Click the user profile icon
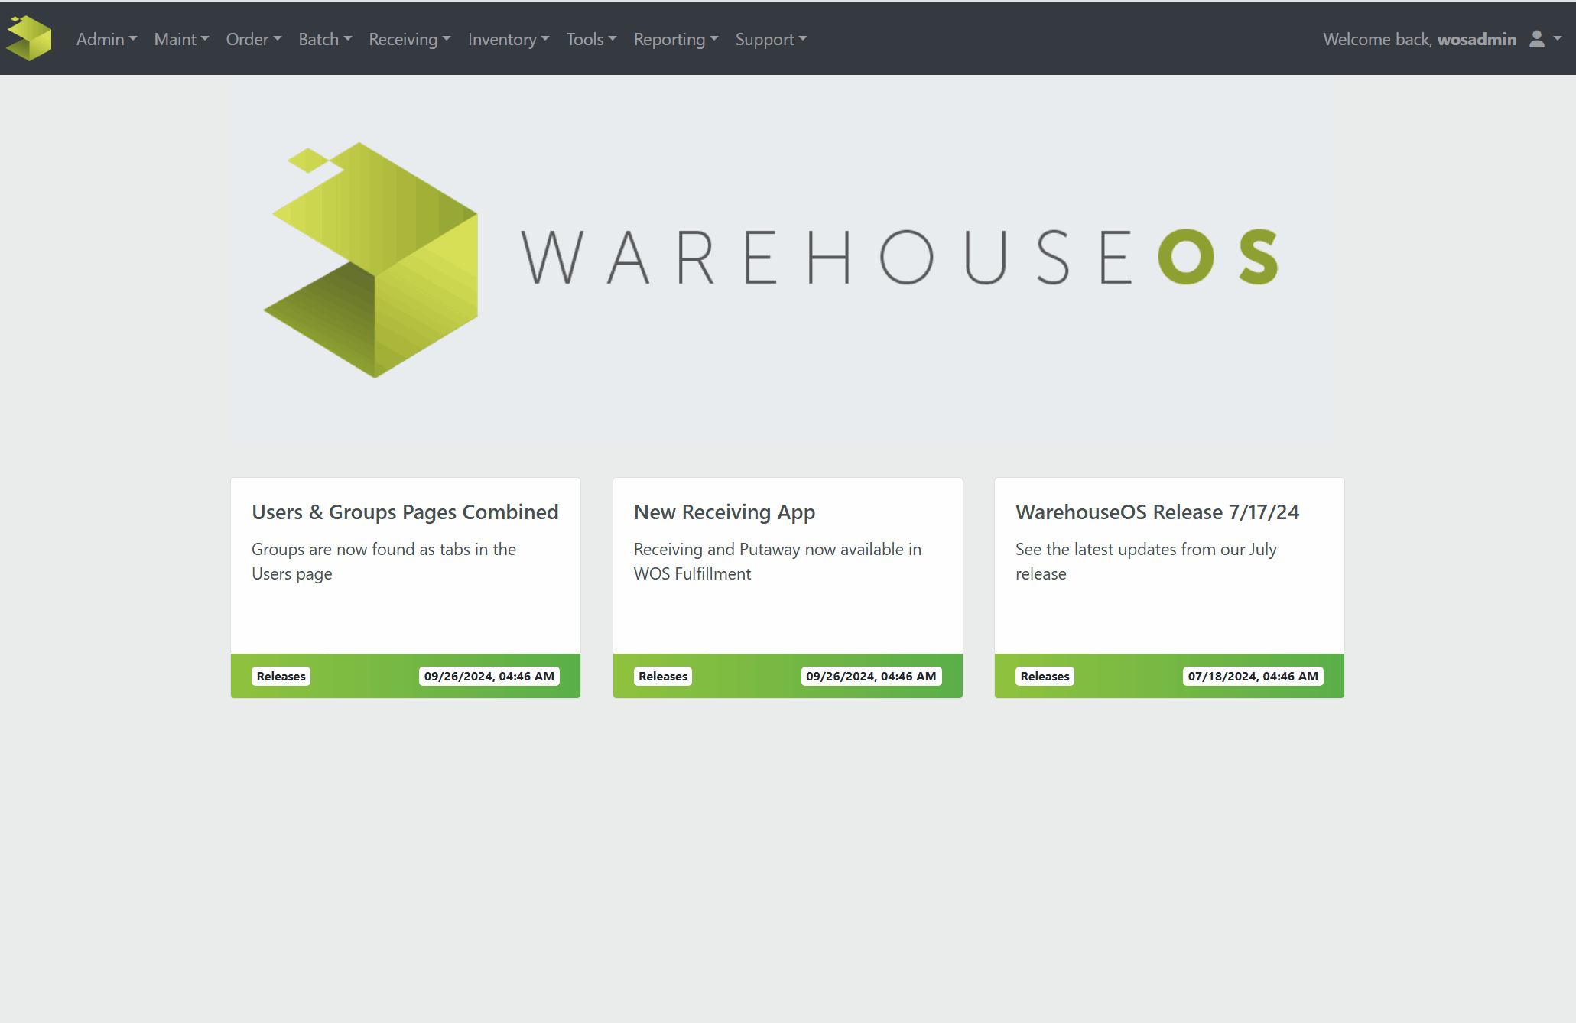This screenshot has height=1023, width=1576. click(1536, 39)
